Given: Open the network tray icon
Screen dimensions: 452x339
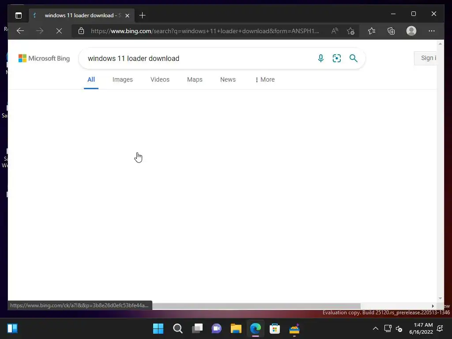Looking at the screenshot, I should click(388, 328).
